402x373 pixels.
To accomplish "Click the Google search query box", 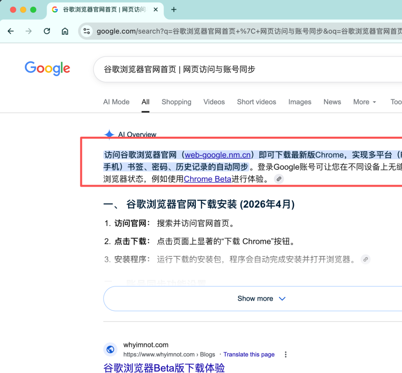I will point(248,69).
